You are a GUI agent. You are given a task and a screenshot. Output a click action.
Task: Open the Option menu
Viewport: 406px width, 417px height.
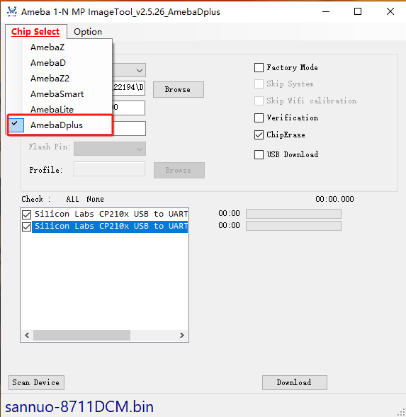tap(88, 32)
